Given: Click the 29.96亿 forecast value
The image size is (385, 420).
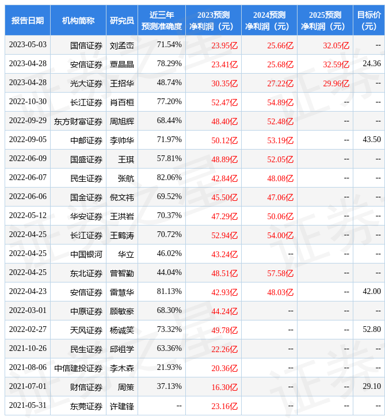Looking at the screenshot, I should [x=336, y=83].
